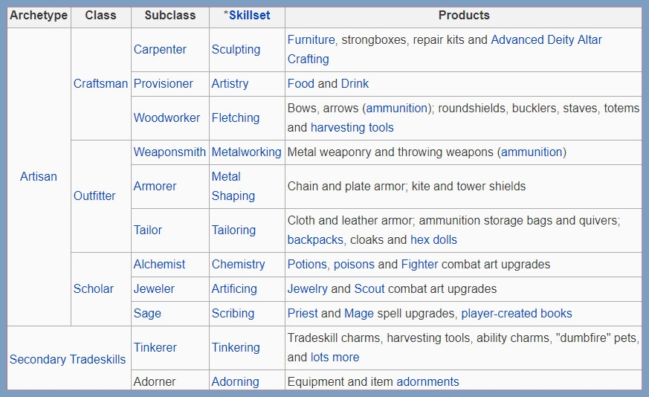Click the hex dolls link
This screenshot has width=649, height=397.
[x=433, y=239]
